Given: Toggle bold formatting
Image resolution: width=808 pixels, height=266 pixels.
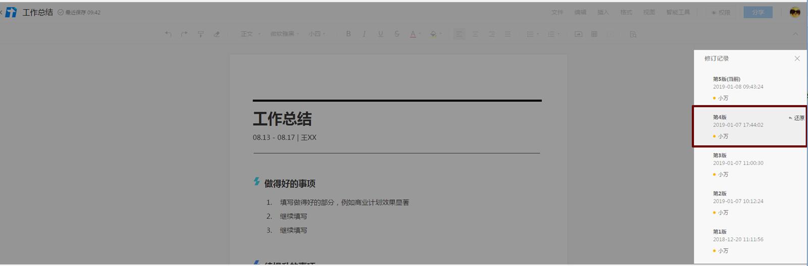Looking at the screenshot, I should point(348,34).
